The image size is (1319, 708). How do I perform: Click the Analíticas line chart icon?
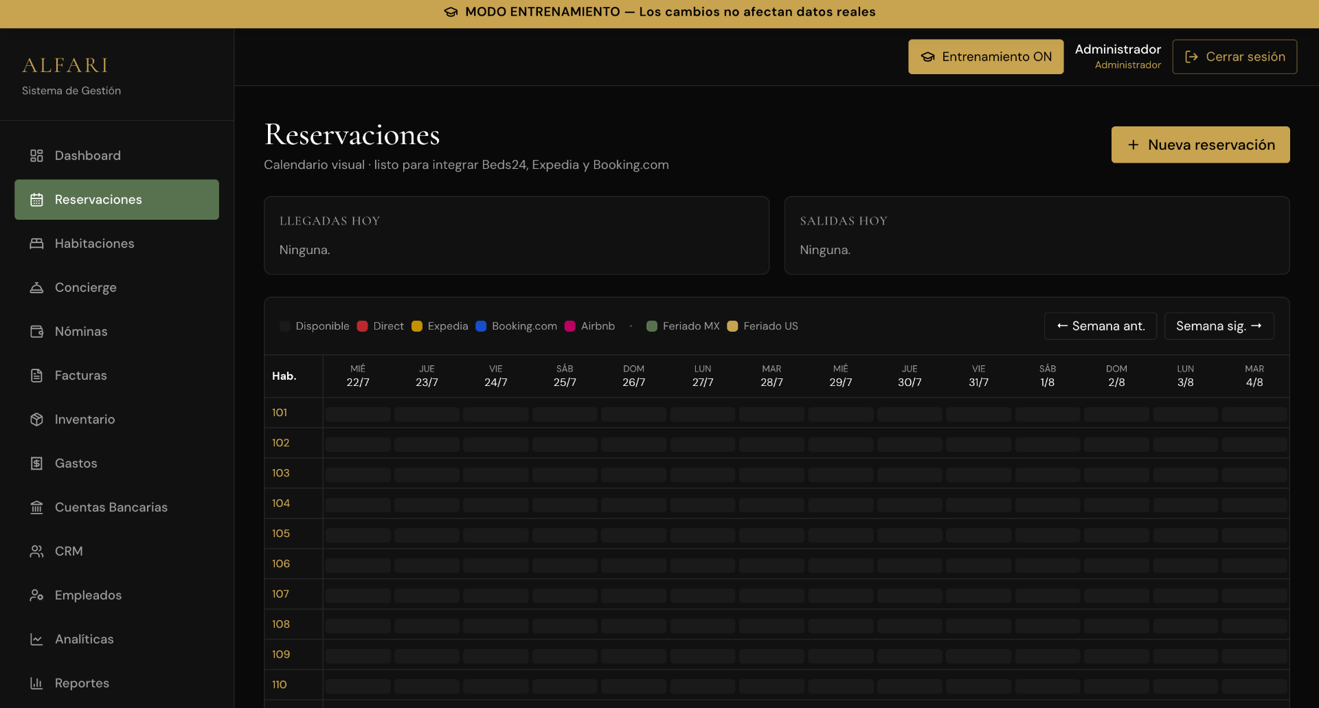tap(36, 639)
